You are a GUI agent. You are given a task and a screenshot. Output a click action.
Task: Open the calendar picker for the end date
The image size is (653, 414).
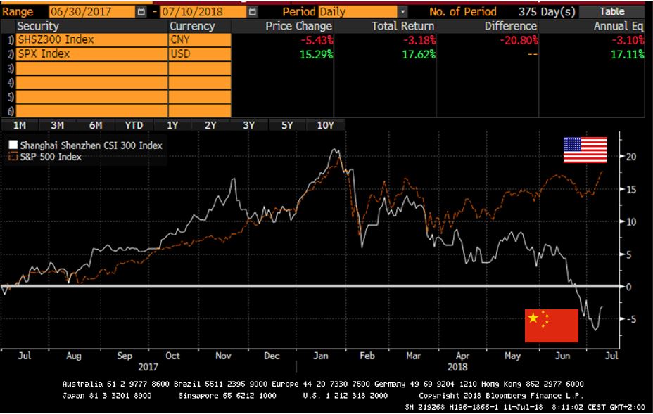coord(253,12)
